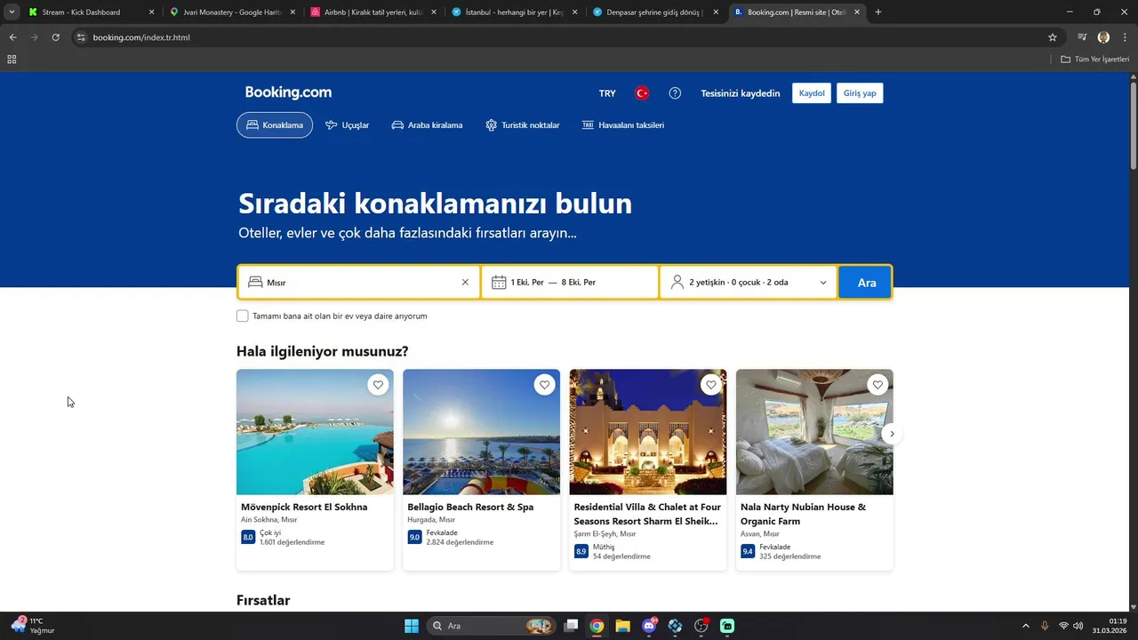The width and height of the screenshot is (1138, 640).
Task: Open the Turkish flag language selector
Action: pos(642,93)
